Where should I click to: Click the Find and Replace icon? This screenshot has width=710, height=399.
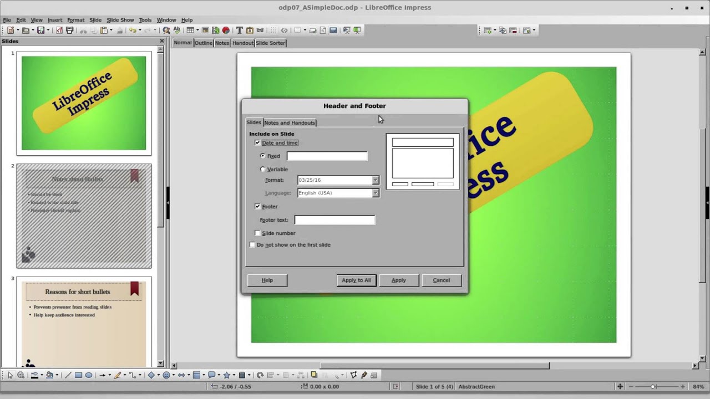[166, 30]
